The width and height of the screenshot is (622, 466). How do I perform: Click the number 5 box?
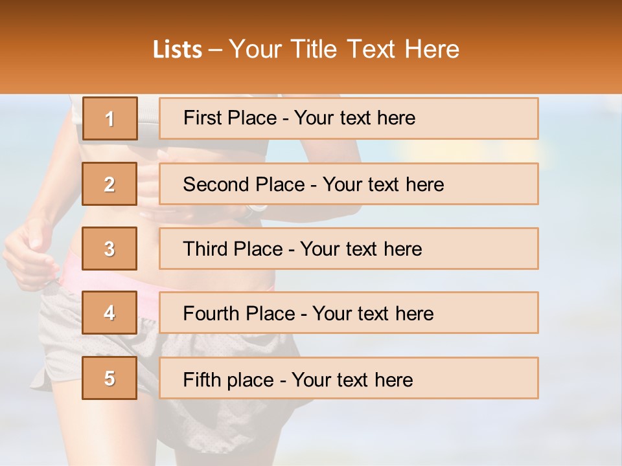109,378
